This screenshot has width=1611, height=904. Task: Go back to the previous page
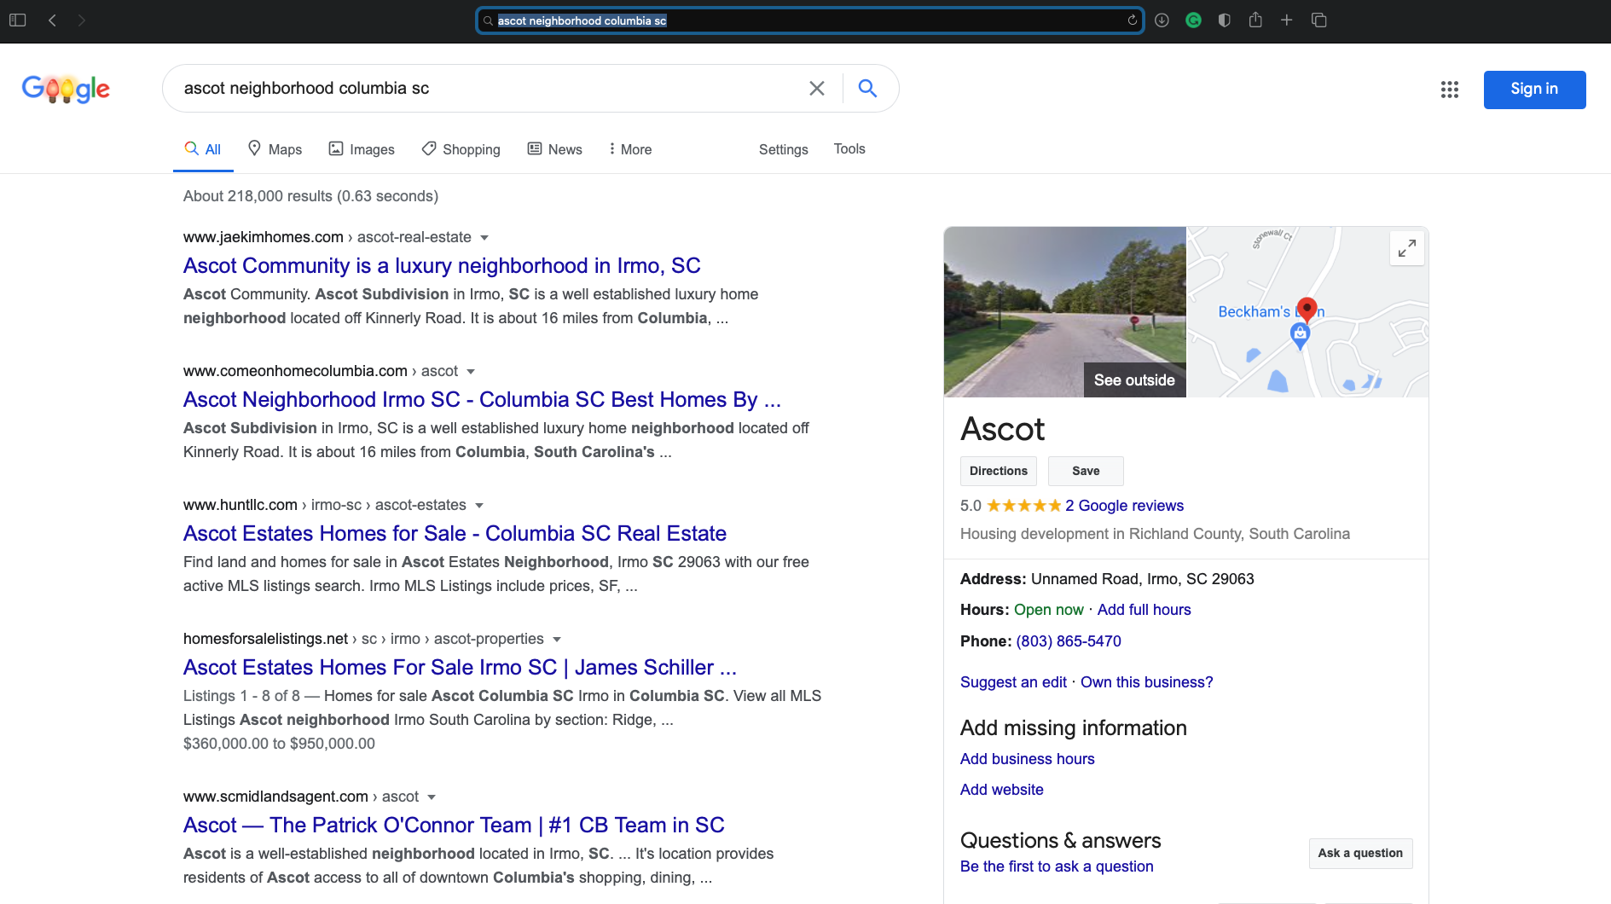pyautogui.click(x=52, y=20)
